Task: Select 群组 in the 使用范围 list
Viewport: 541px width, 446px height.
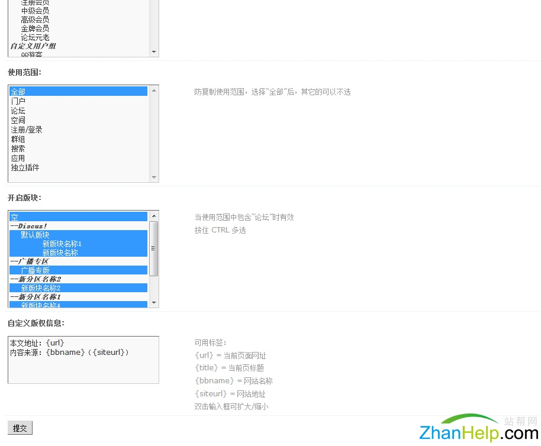Action: click(x=78, y=139)
